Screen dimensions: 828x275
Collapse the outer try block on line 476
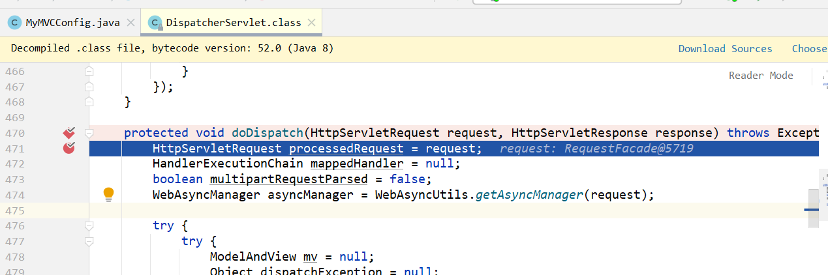click(x=89, y=225)
